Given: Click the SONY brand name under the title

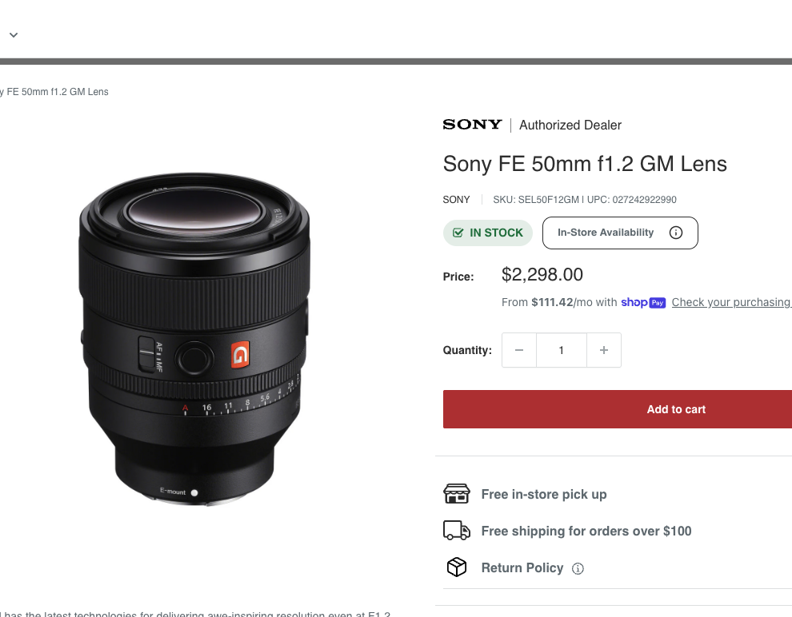Looking at the screenshot, I should click(457, 200).
